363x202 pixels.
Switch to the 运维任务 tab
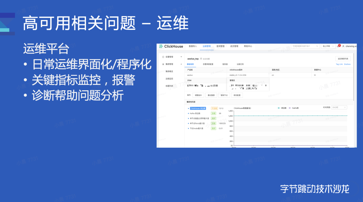coord(240,64)
